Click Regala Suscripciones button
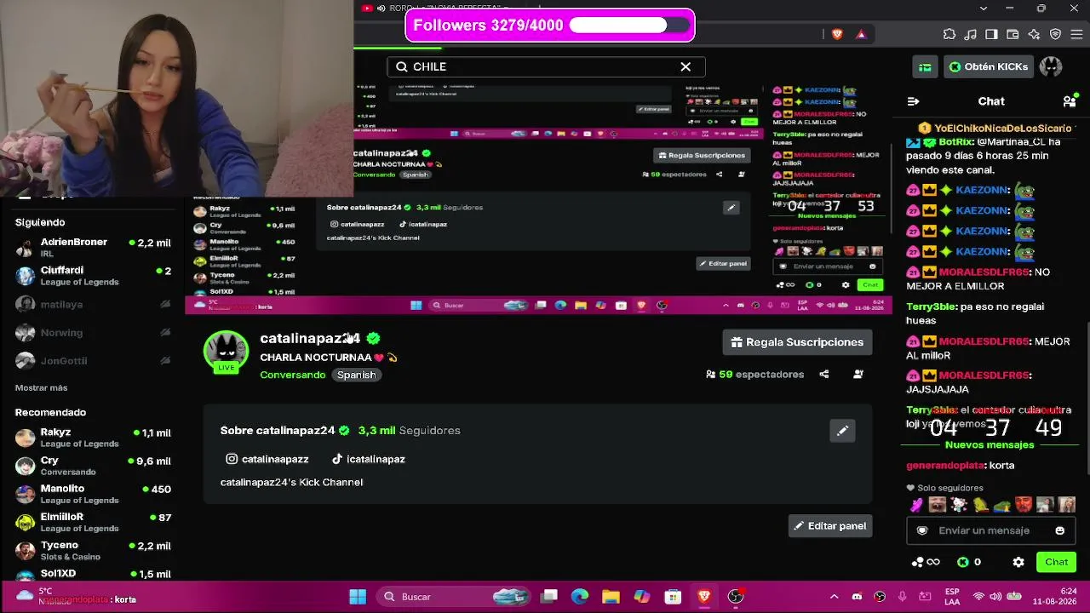 click(797, 342)
